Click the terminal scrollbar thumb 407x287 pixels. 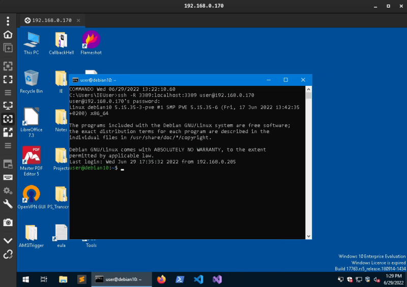click(309, 95)
